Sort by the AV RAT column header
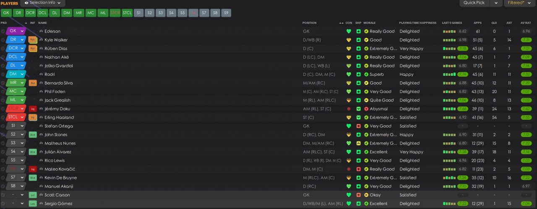537x209 pixels. tap(526, 23)
